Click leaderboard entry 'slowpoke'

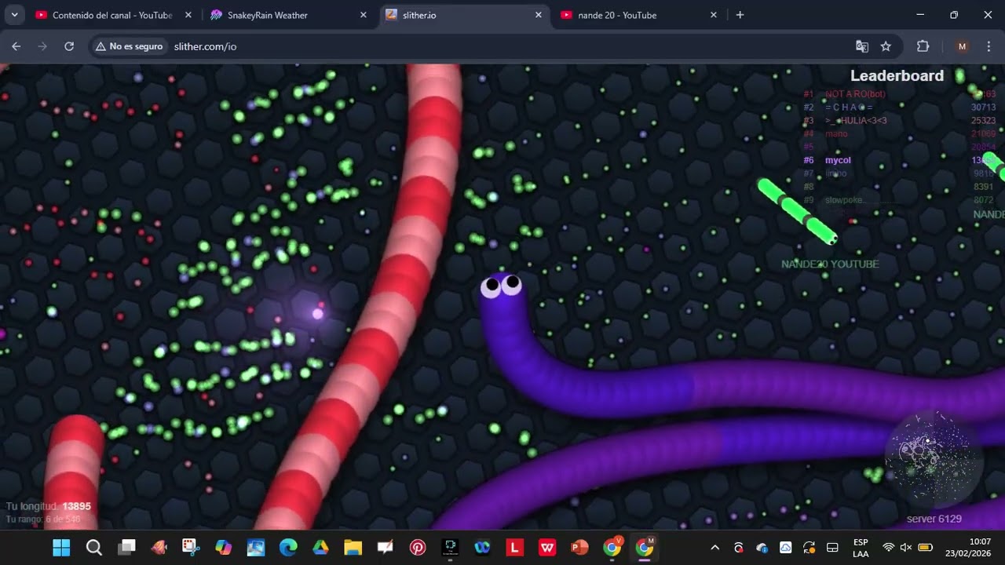(844, 200)
